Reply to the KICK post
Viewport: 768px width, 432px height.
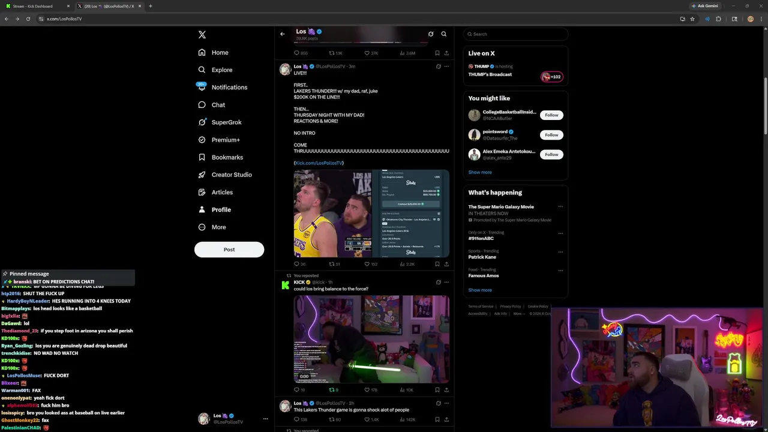point(299,390)
